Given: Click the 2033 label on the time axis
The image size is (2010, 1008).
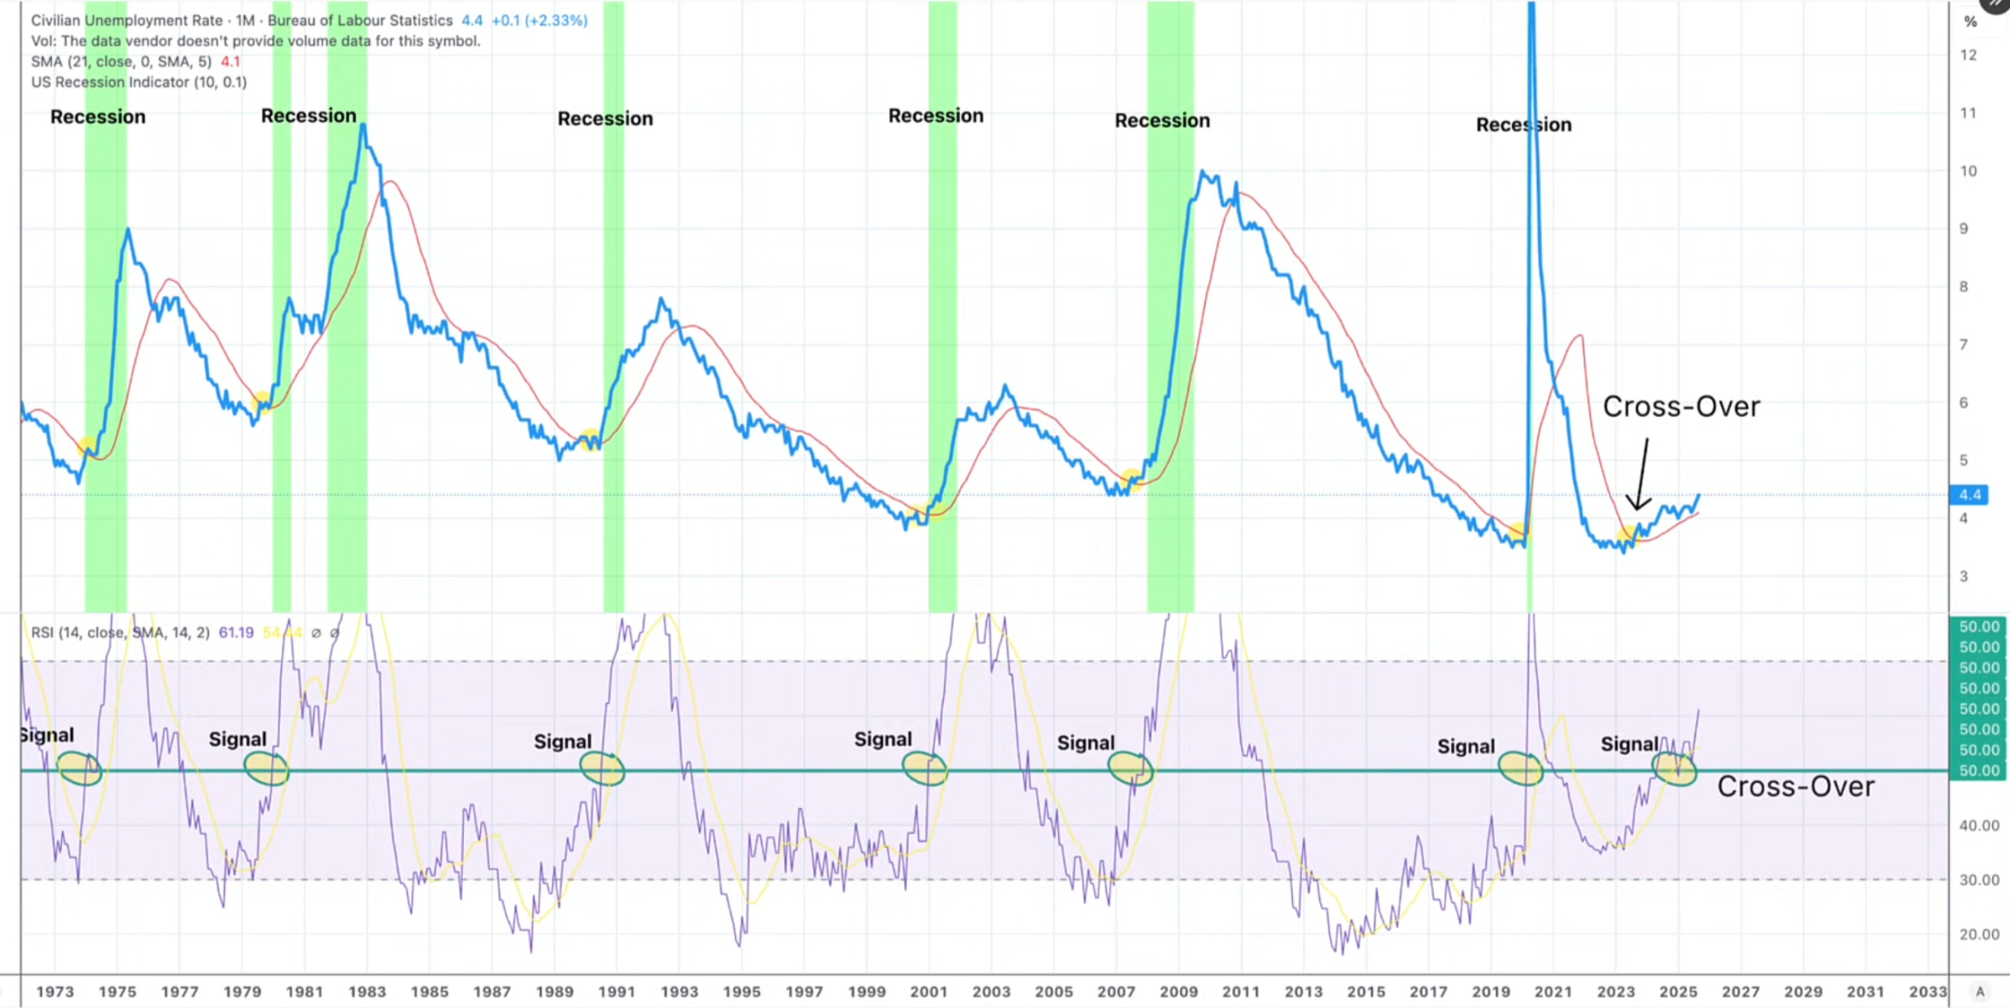Looking at the screenshot, I should pos(1928,992).
